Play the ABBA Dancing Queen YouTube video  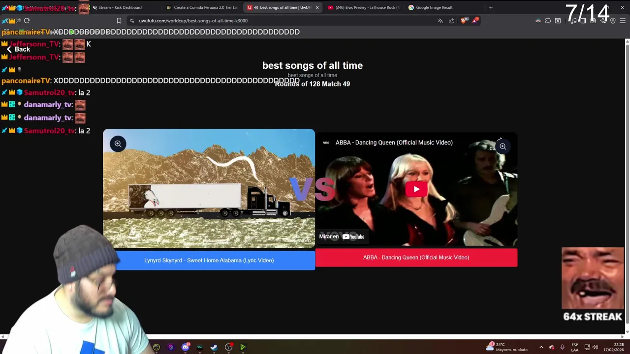(416, 189)
